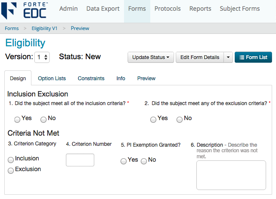This screenshot has width=276, height=199.
Task: Click the Forte EDC logo
Action: tap(25, 11)
